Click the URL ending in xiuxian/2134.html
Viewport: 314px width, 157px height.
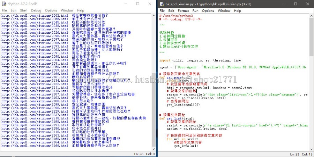(x=35, y=81)
